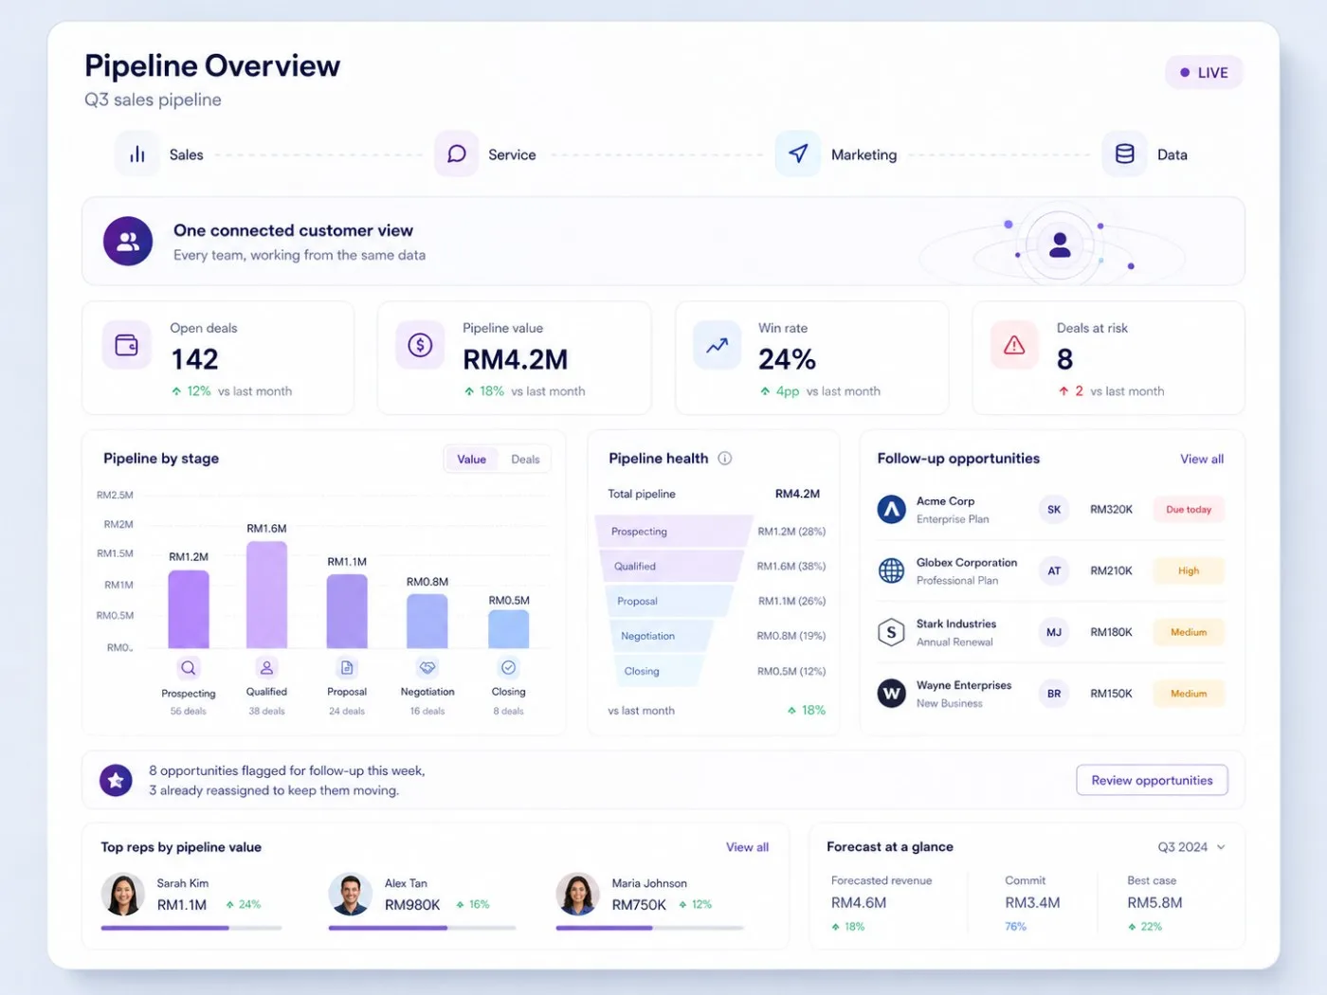Click the Qualified RM1.6M bar in chart
1327x995 pixels.
[x=266, y=595]
